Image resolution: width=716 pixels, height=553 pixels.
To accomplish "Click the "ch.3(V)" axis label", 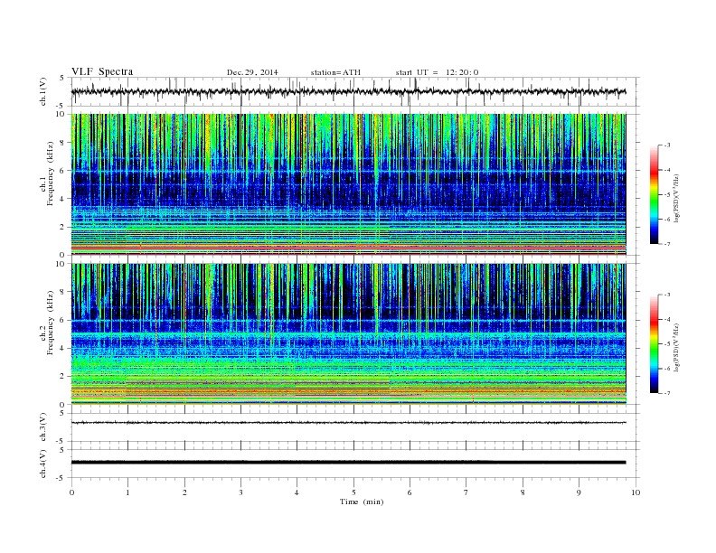I will (43, 427).
